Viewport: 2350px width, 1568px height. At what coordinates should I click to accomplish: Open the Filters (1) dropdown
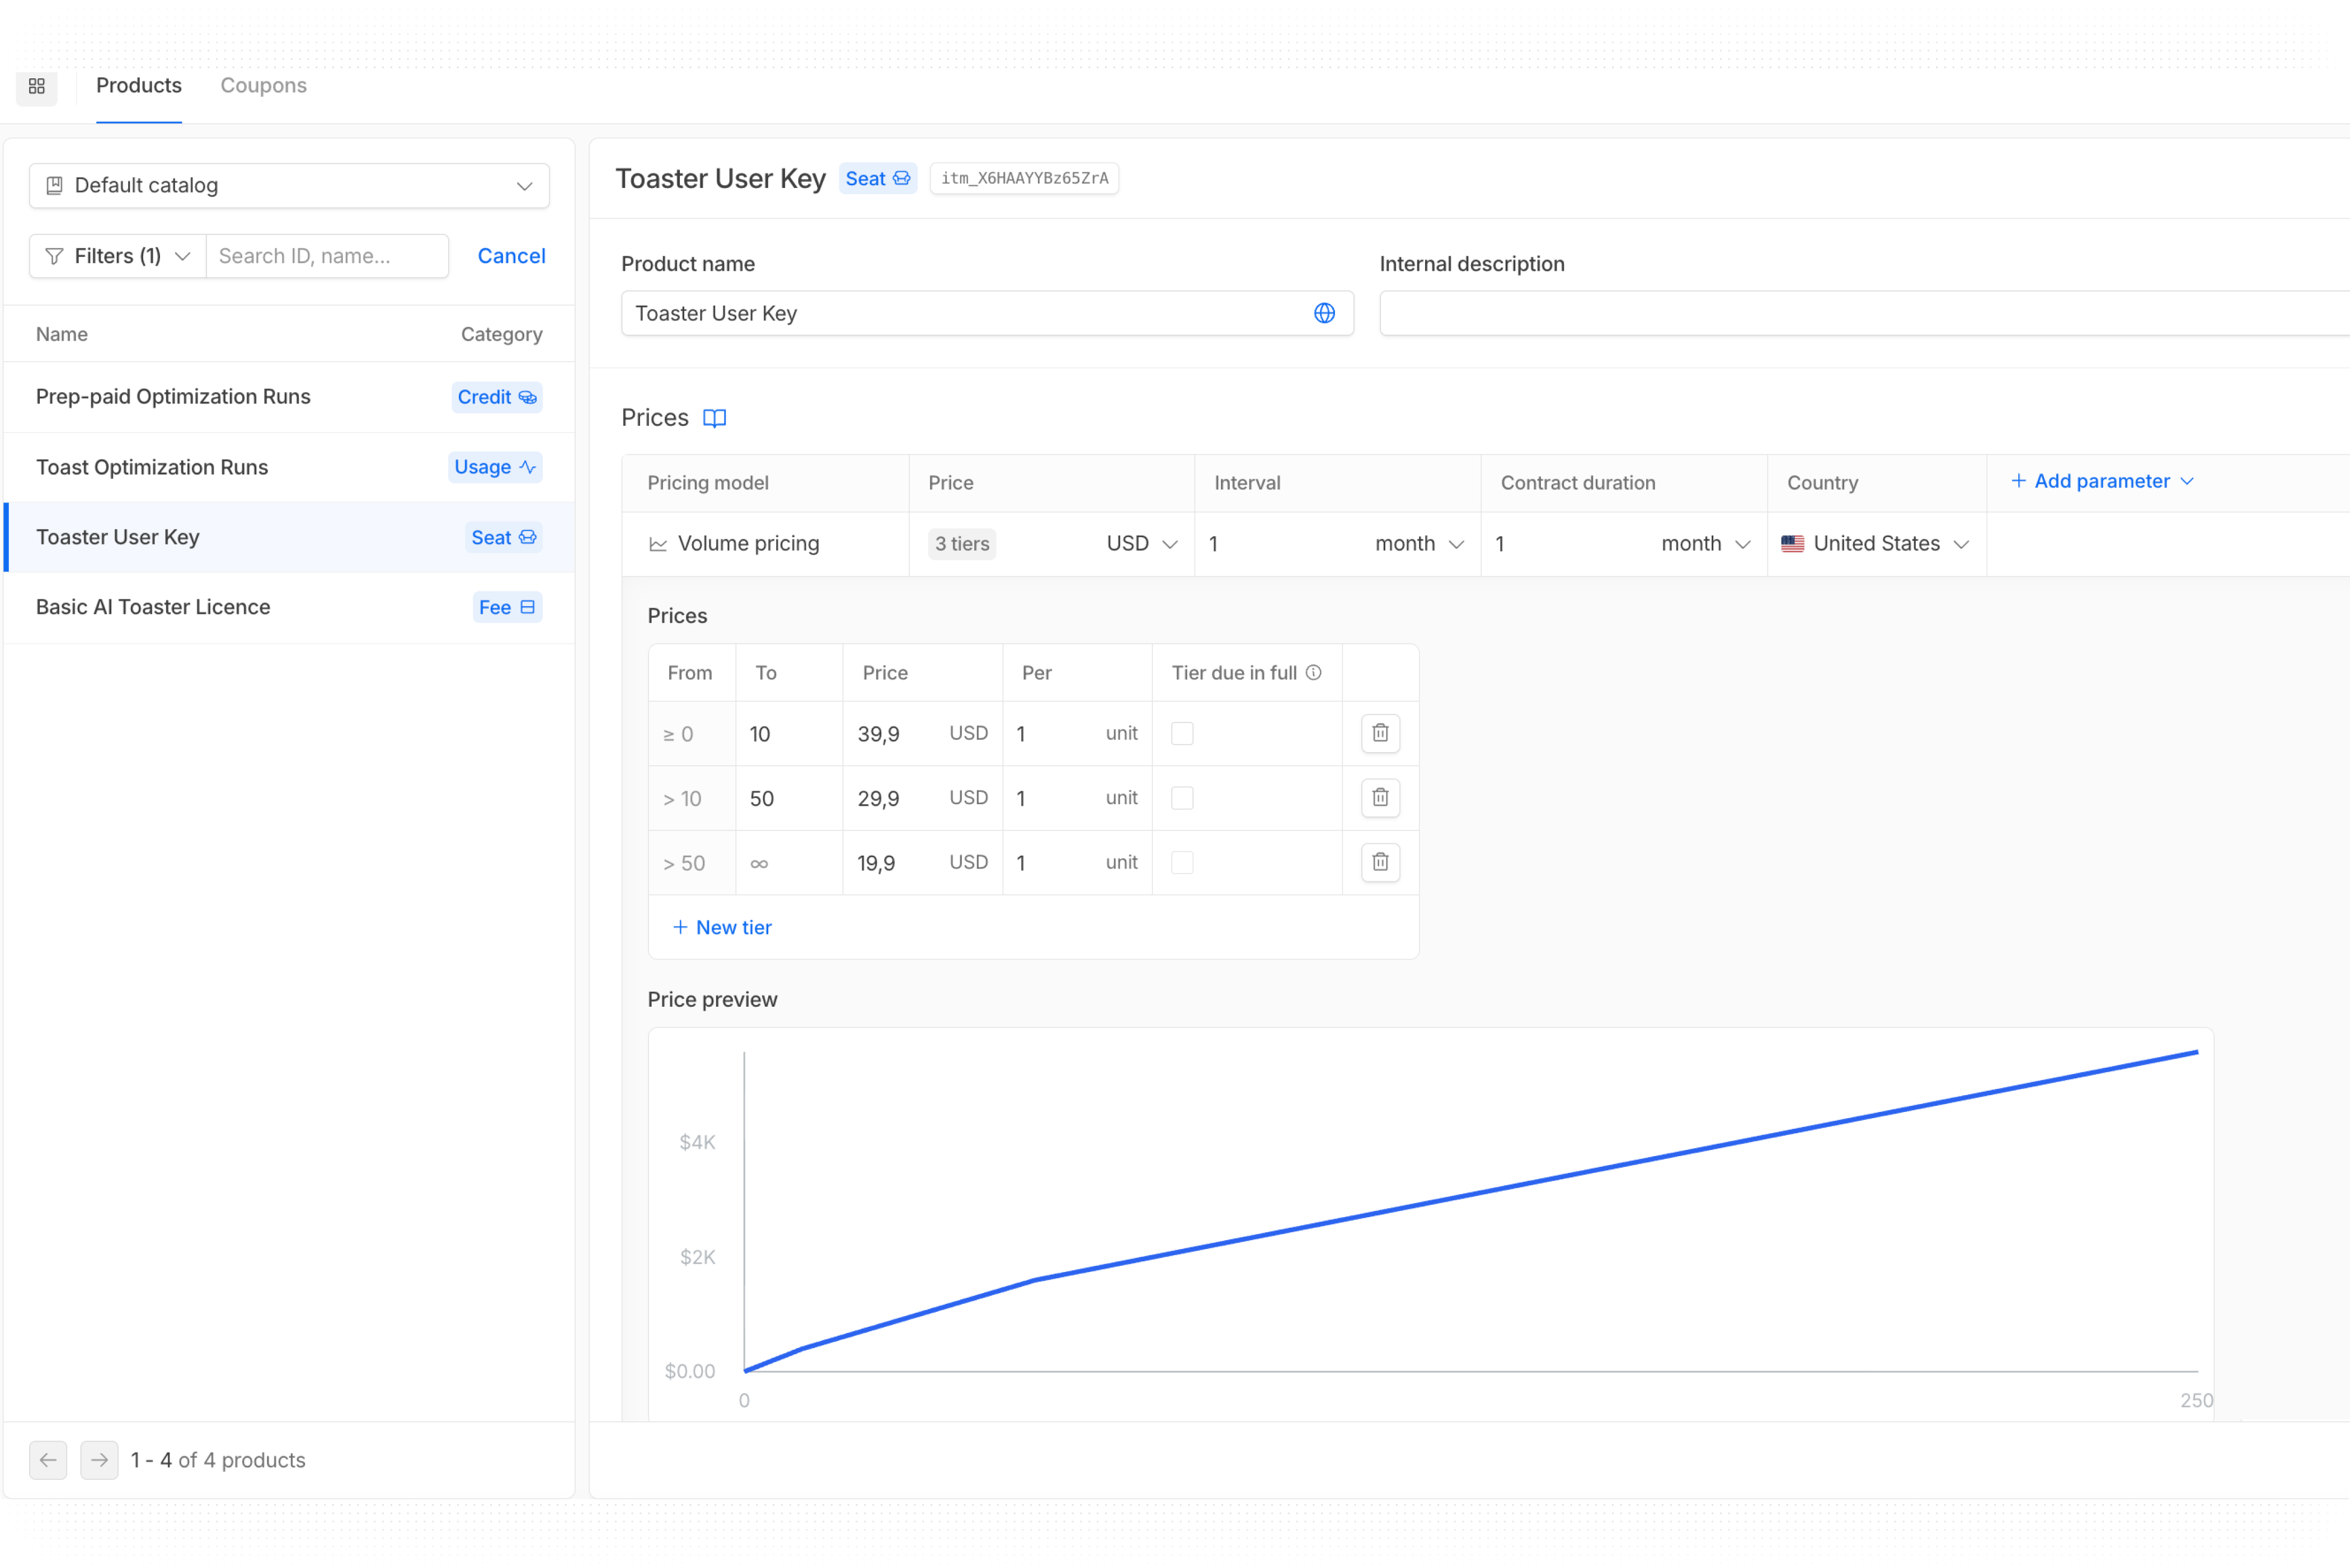point(118,256)
